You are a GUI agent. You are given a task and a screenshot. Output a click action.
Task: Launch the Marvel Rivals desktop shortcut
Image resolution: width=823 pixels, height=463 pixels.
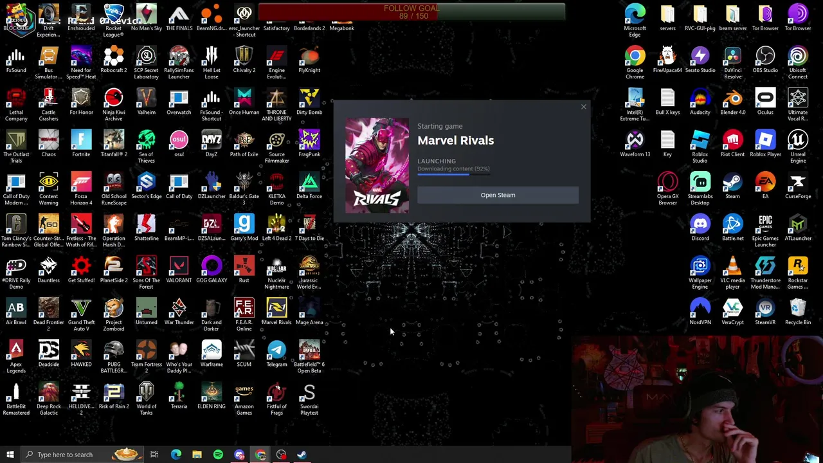(276, 312)
